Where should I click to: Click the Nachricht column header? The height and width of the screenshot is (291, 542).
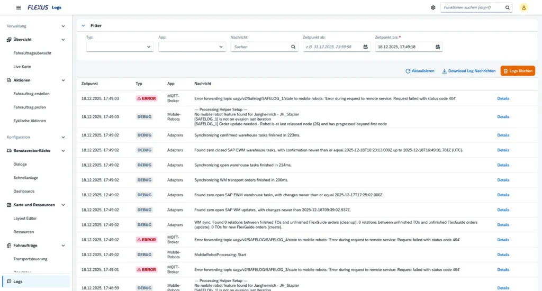(203, 84)
